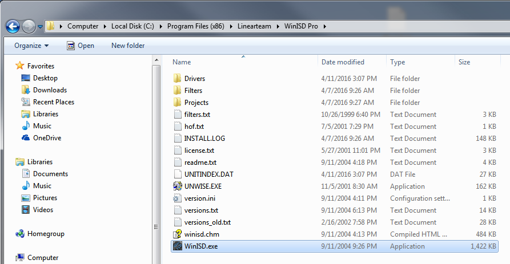Open the dropdown arrow after Linearteam breadcrumb
510x264 pixels.
[278, 26]
